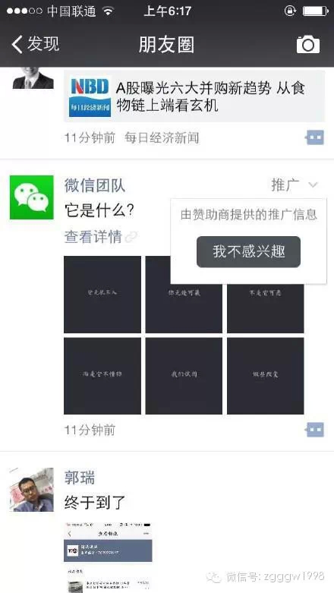Tap the camera icon in header
This screenshot has width=334, height=593.
(308, 45)
